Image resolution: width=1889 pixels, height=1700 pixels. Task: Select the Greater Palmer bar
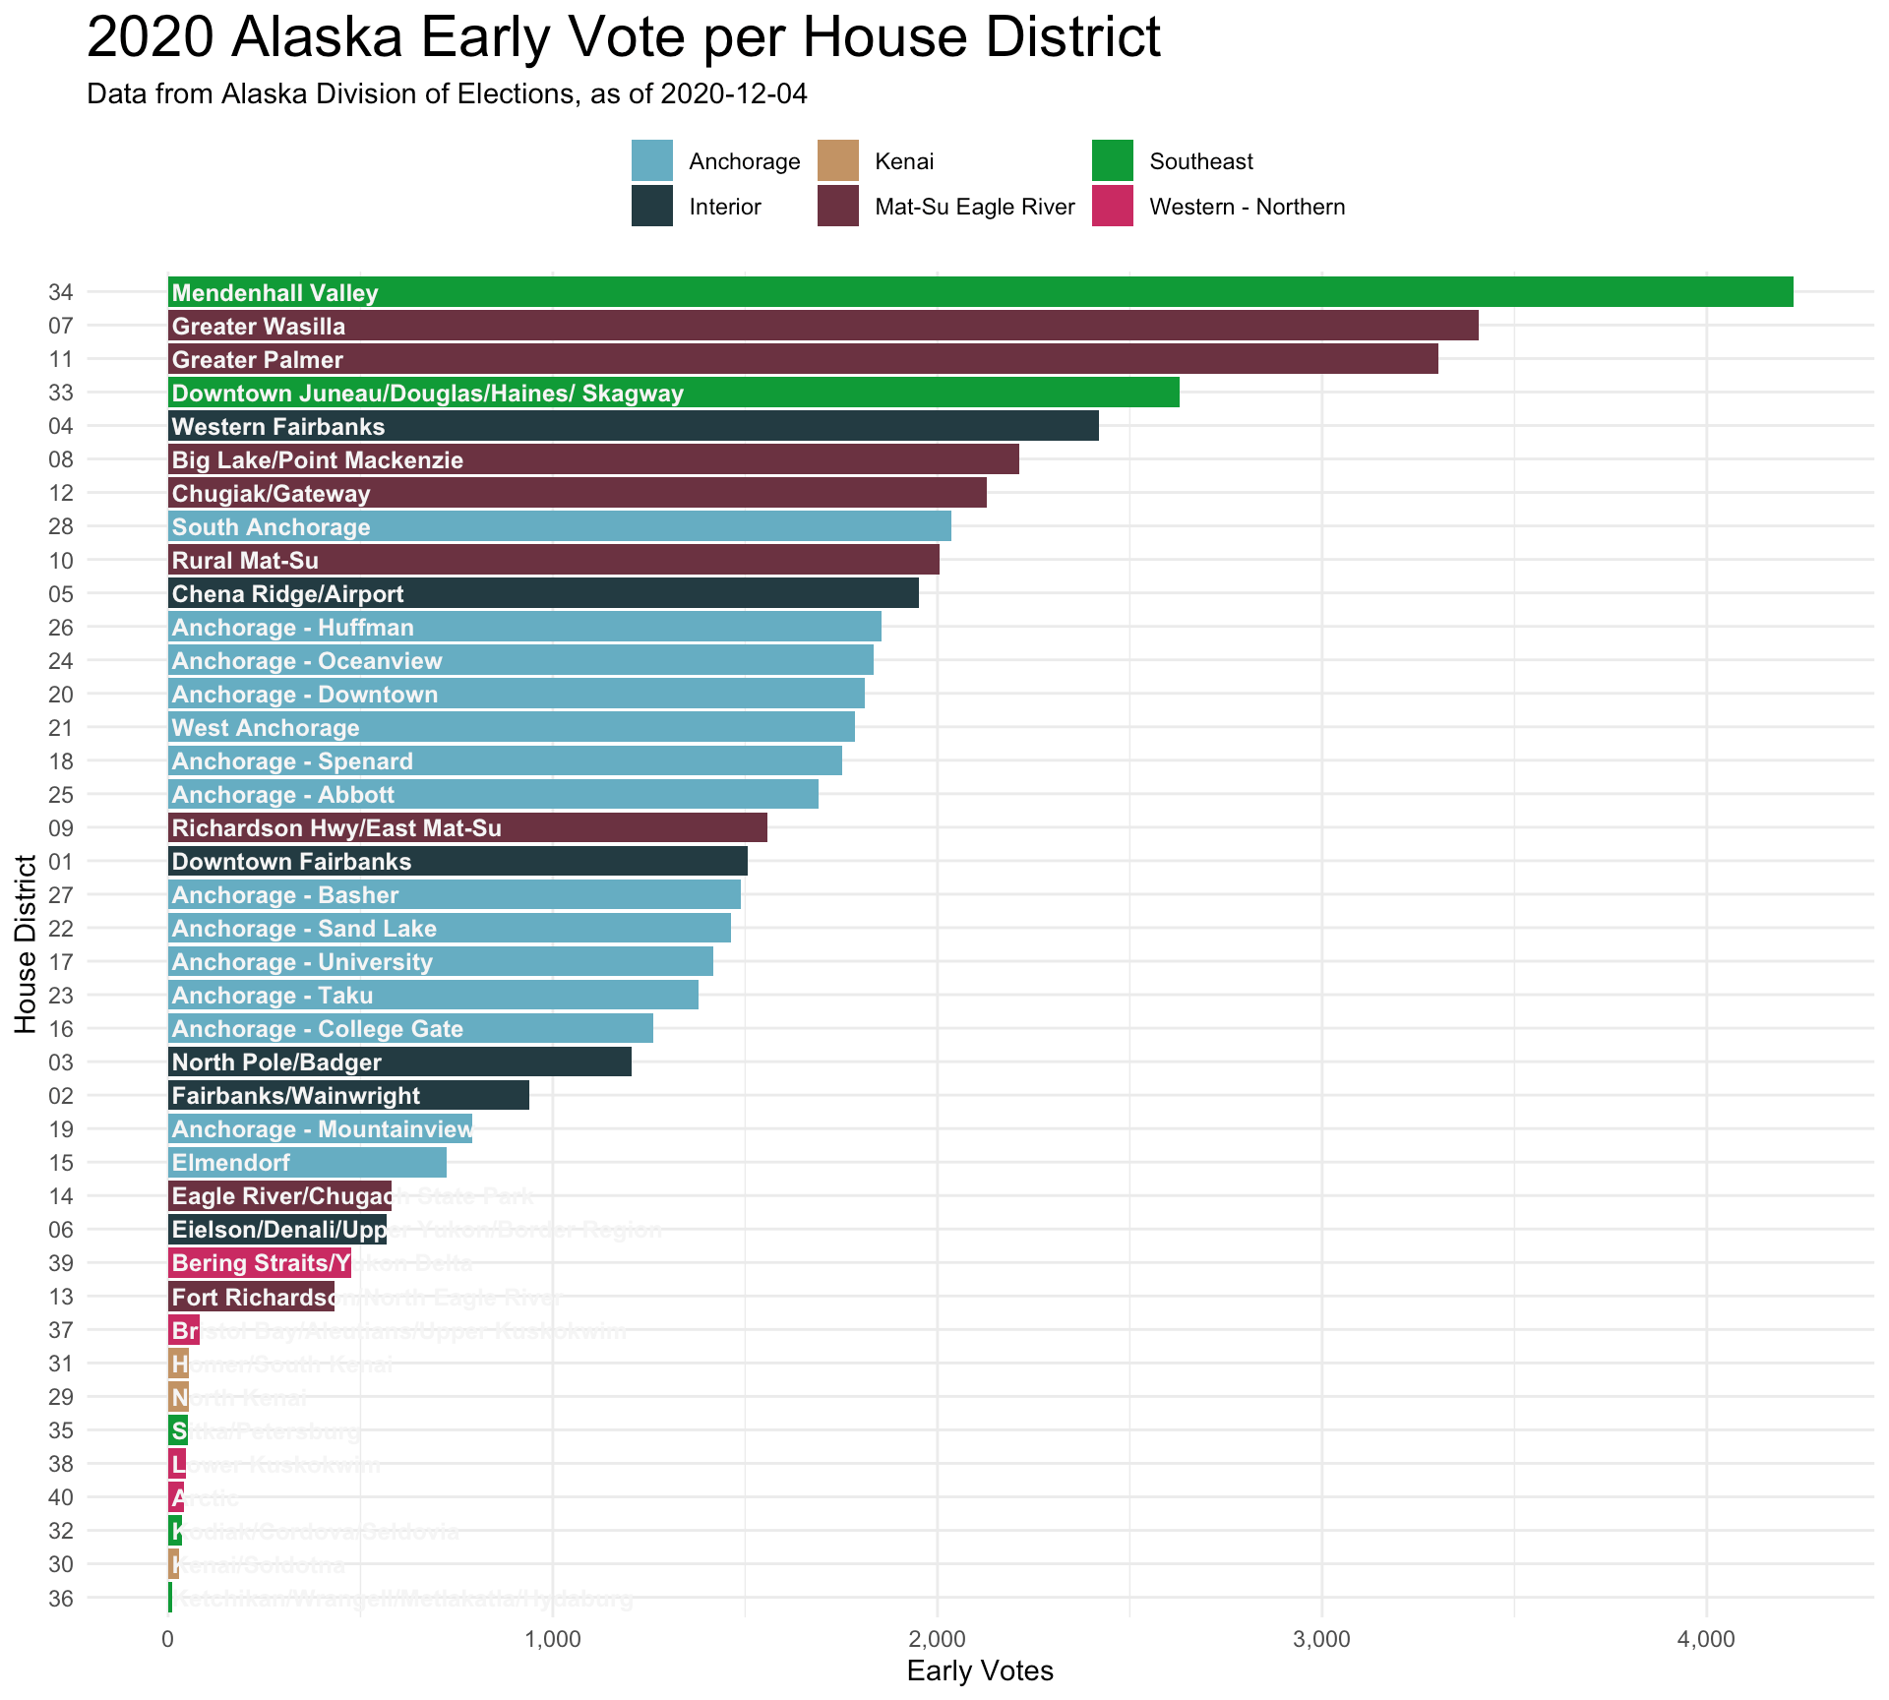coord(803,359)
